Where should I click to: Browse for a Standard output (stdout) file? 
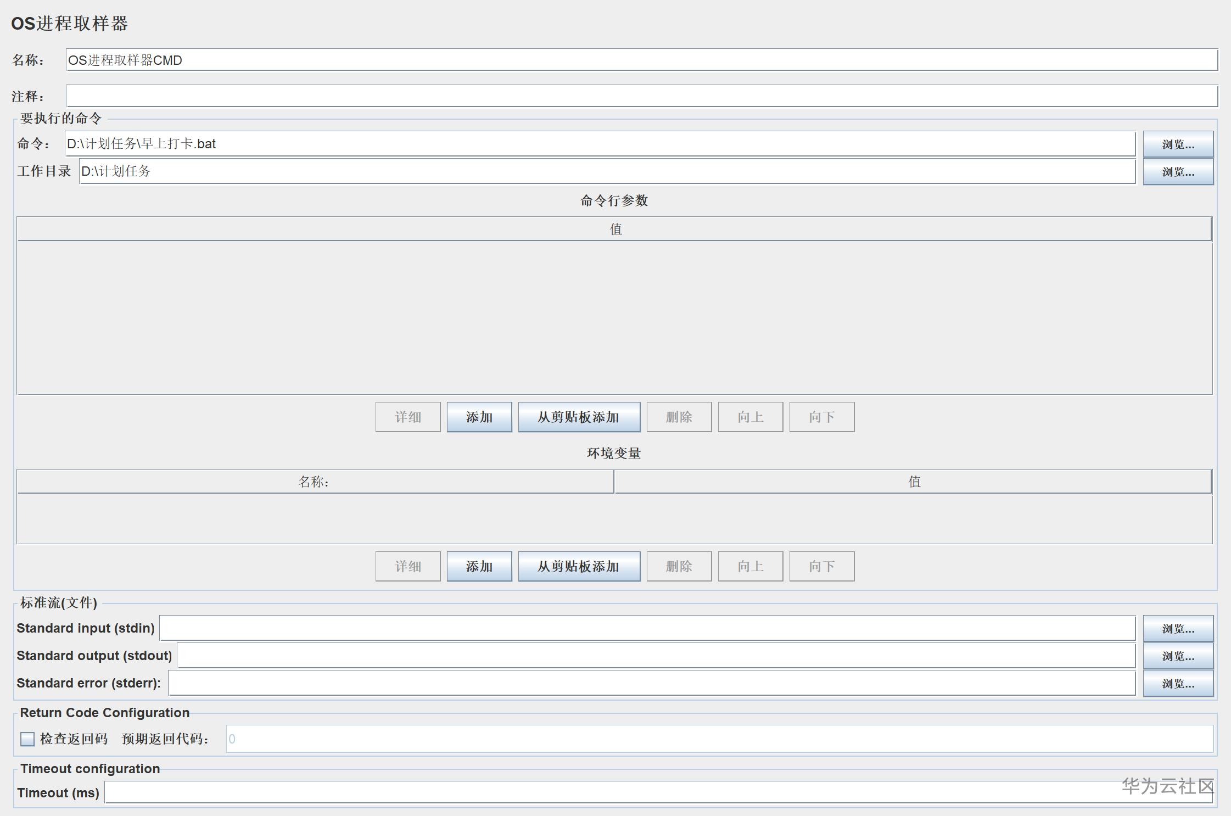(1178, 656)
